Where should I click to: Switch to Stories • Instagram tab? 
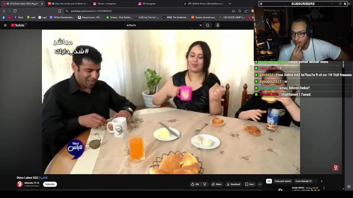click(x=113, y=4)
